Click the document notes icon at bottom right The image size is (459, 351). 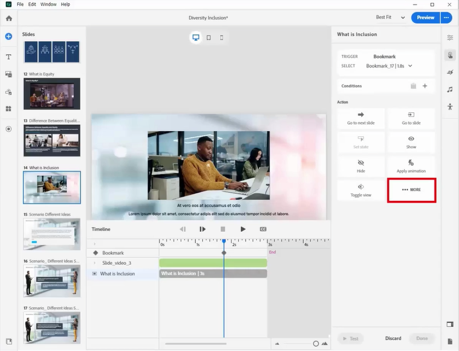coord(450,341)
